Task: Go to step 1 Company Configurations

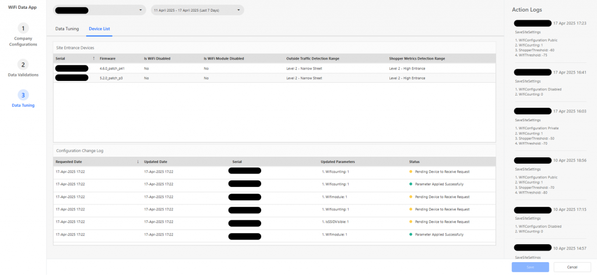Action: 22,28
